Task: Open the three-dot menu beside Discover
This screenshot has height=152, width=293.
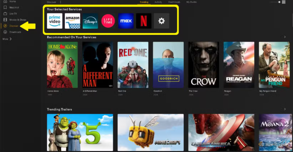Action: [x=60, y=2]
